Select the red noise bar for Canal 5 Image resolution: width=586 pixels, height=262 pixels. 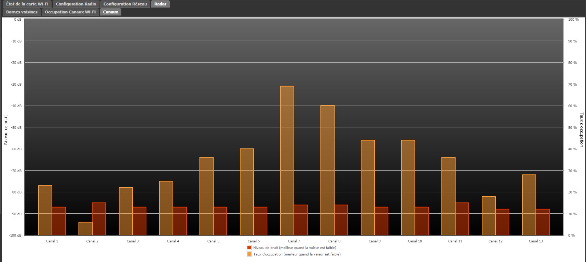click(220, 221)
